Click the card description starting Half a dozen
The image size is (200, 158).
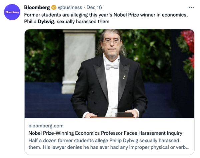coord(109,144)
